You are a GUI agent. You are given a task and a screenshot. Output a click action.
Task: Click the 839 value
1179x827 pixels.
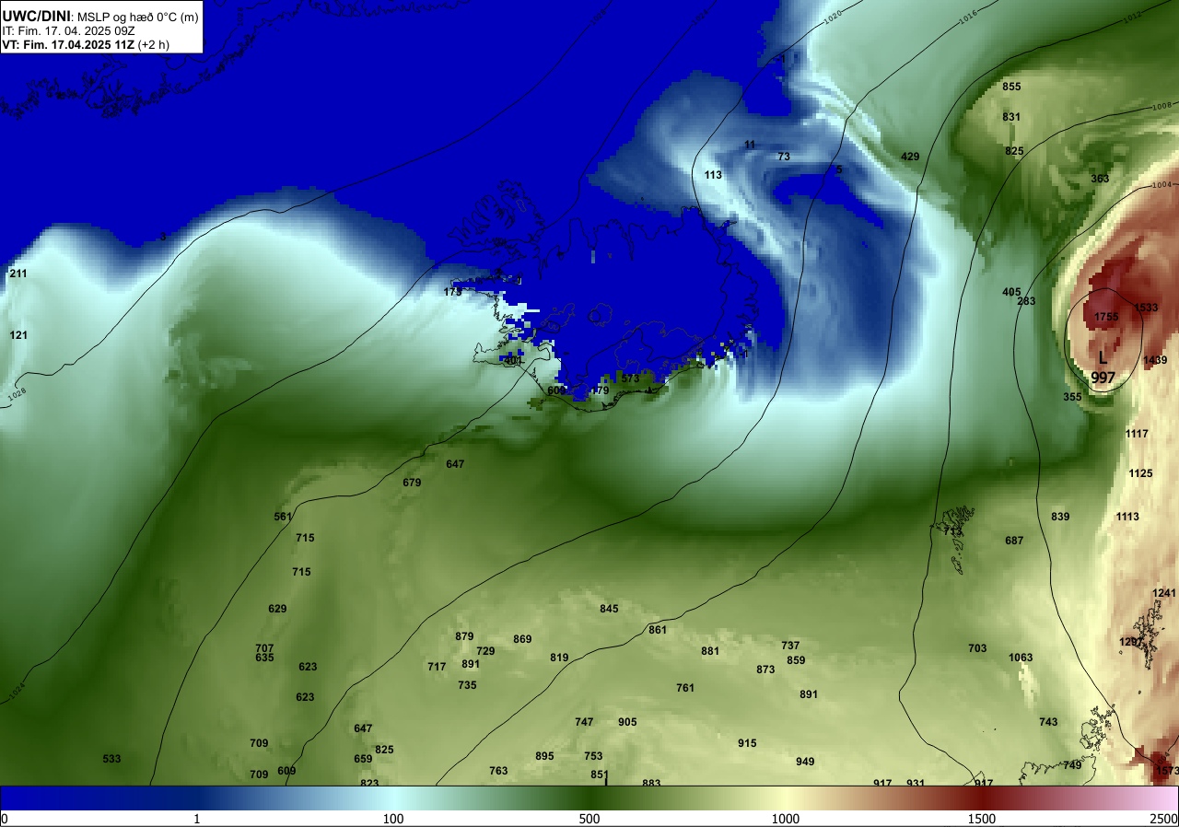pos(1060,517)
